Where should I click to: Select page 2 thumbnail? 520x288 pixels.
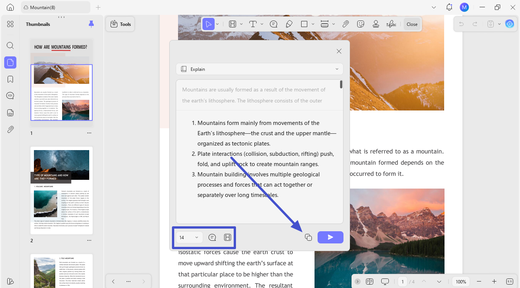click(61, 190)
